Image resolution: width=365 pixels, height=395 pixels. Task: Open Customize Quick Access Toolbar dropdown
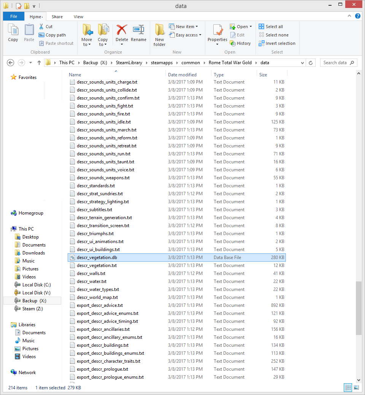34,6
